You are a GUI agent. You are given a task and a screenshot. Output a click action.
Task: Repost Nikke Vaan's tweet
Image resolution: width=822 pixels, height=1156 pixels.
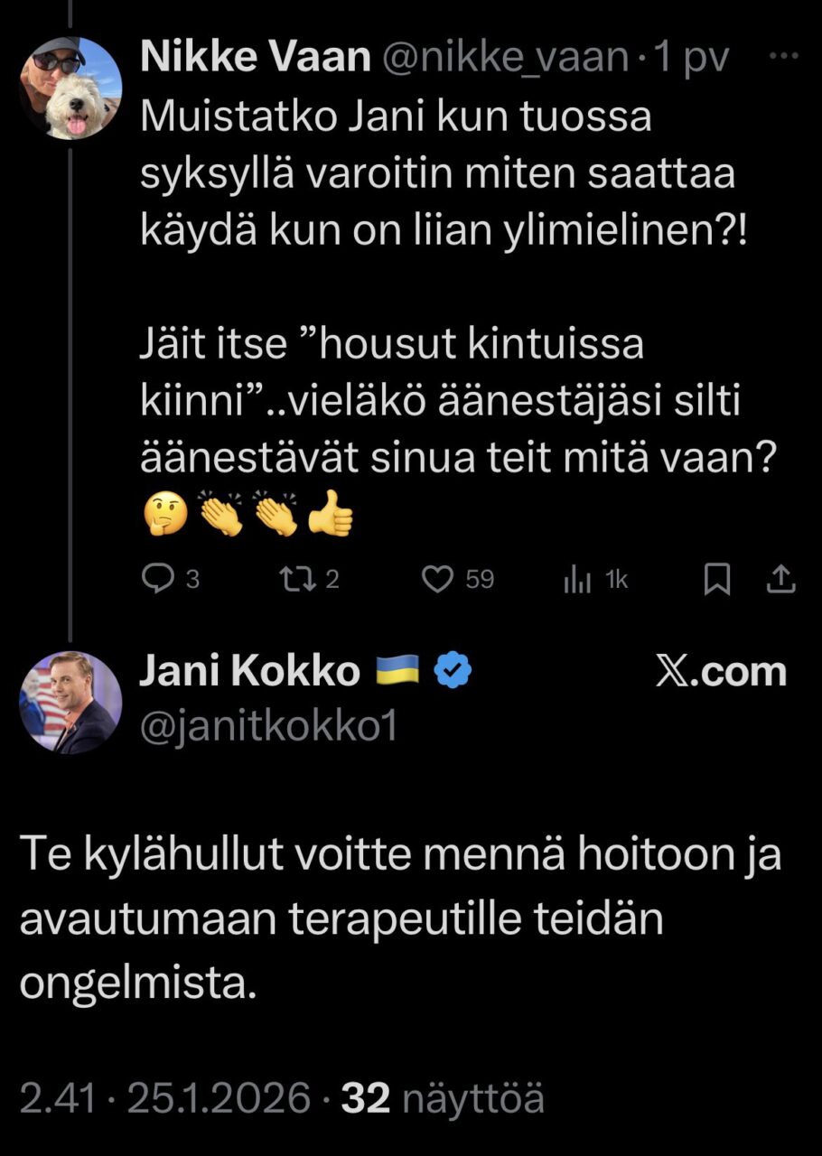[x=297, y=580]
